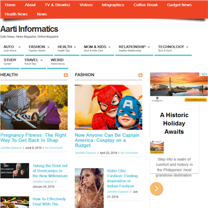Expand the FASHION menu dropdown arrow
The height and width of the screenshot is (208, 208).
click(49, 47)
